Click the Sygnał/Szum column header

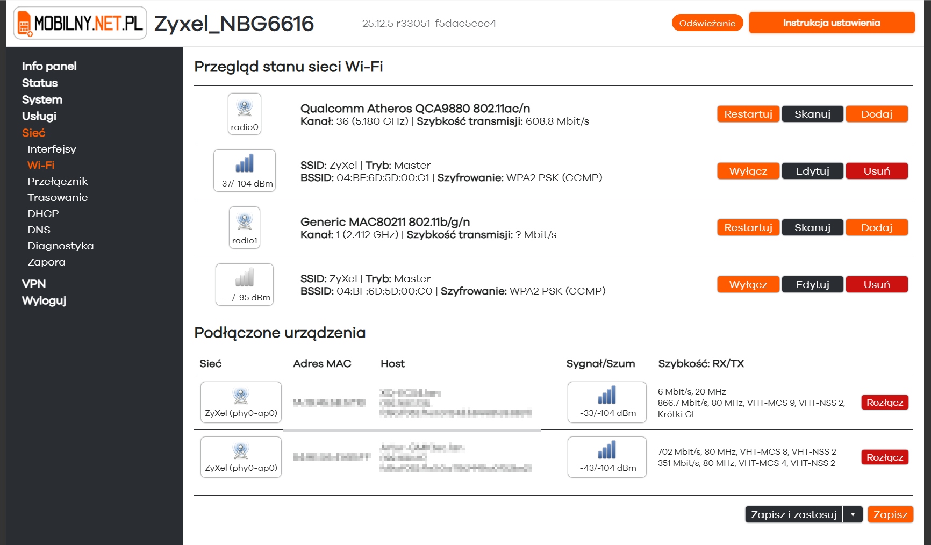tap(600, 363)
